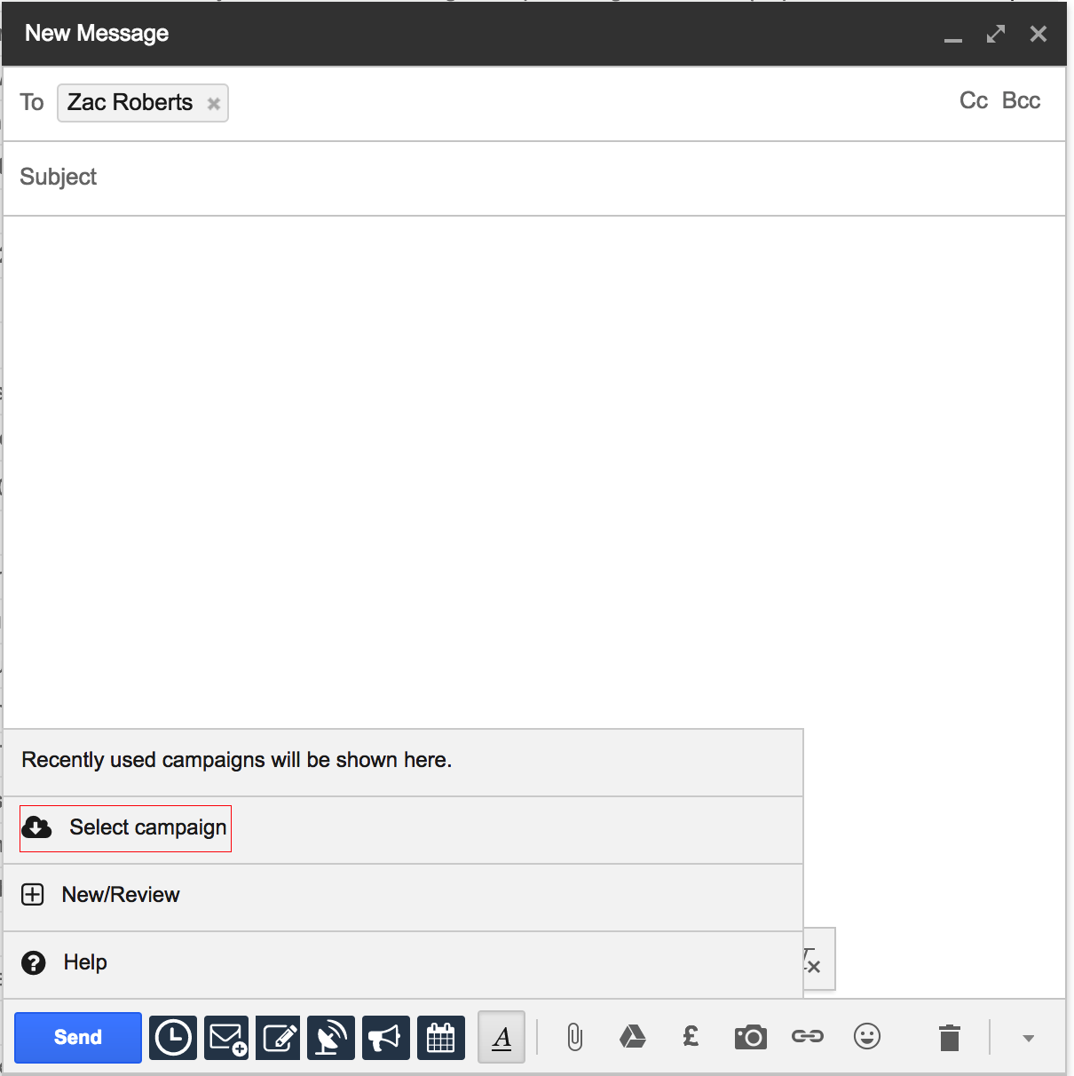
Task: Insert file from Google Drive
Action: pyautogui.click(x=632, y=1037)
